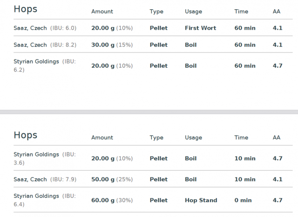Click the First Wort usage cell
The height and width of the screenshot is (217, 298).
pos(200,28)
